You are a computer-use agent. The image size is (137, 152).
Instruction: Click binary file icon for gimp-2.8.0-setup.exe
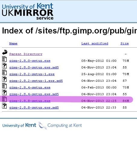pos(4,59)
